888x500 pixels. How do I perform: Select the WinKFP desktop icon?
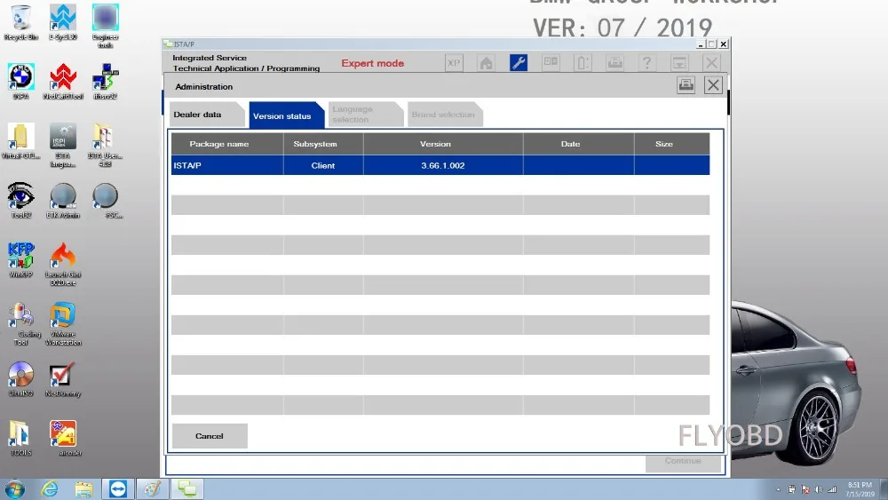(x=21, y=260)
